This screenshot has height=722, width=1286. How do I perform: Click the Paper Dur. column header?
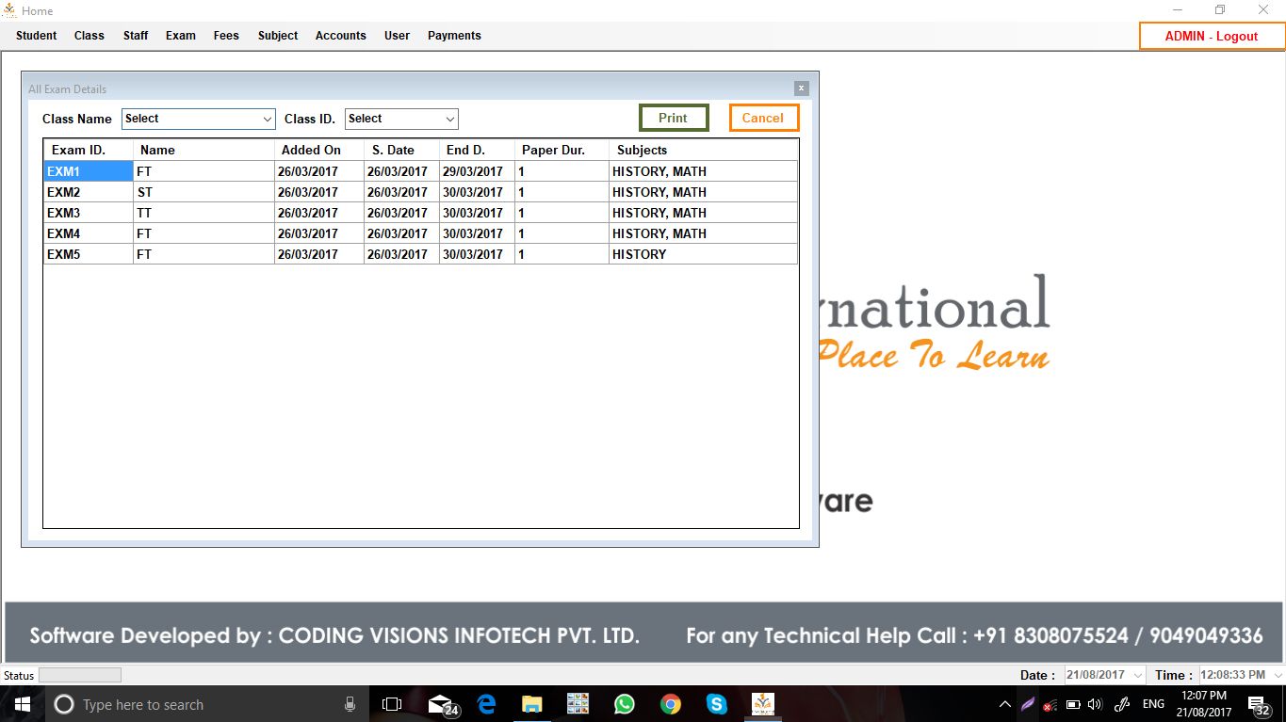[x=562, y=150]
